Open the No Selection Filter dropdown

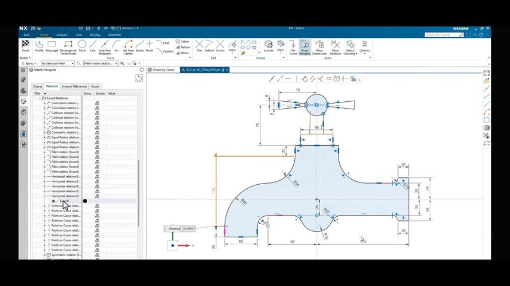click(x=58, y=63)
